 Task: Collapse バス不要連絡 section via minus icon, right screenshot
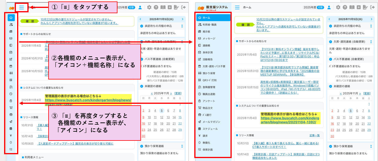click(x=331, y=59)
